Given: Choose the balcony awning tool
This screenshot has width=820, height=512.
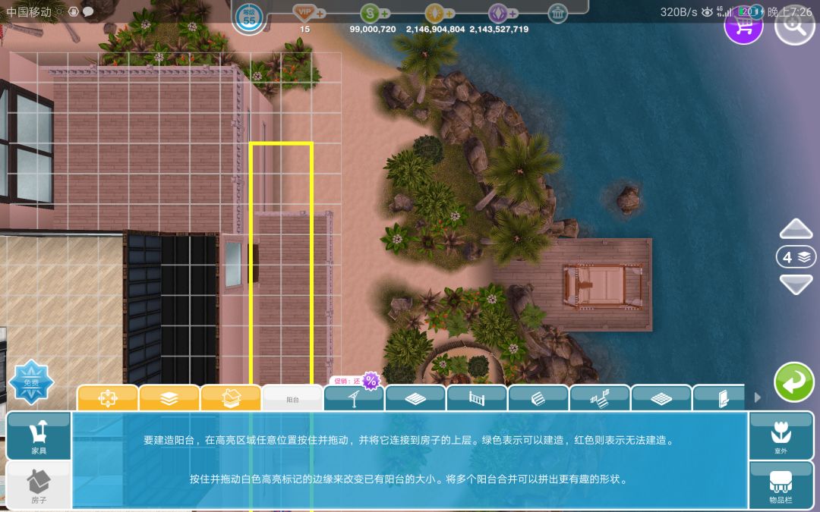Looking at the screenshot, I should pyautogui.click(x=354, y=399).
